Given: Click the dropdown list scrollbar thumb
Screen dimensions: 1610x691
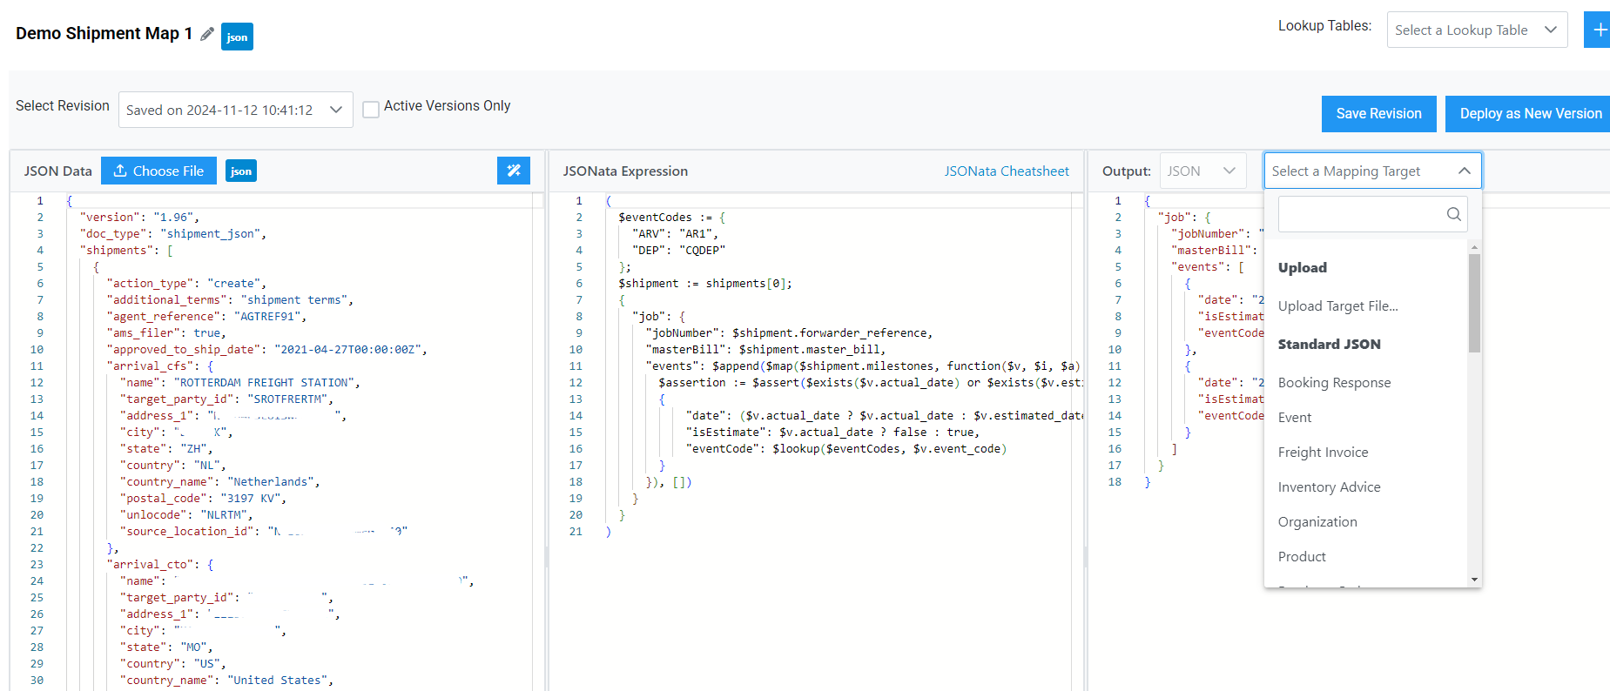Looking at the screenshot, I should coord(1474,303).
